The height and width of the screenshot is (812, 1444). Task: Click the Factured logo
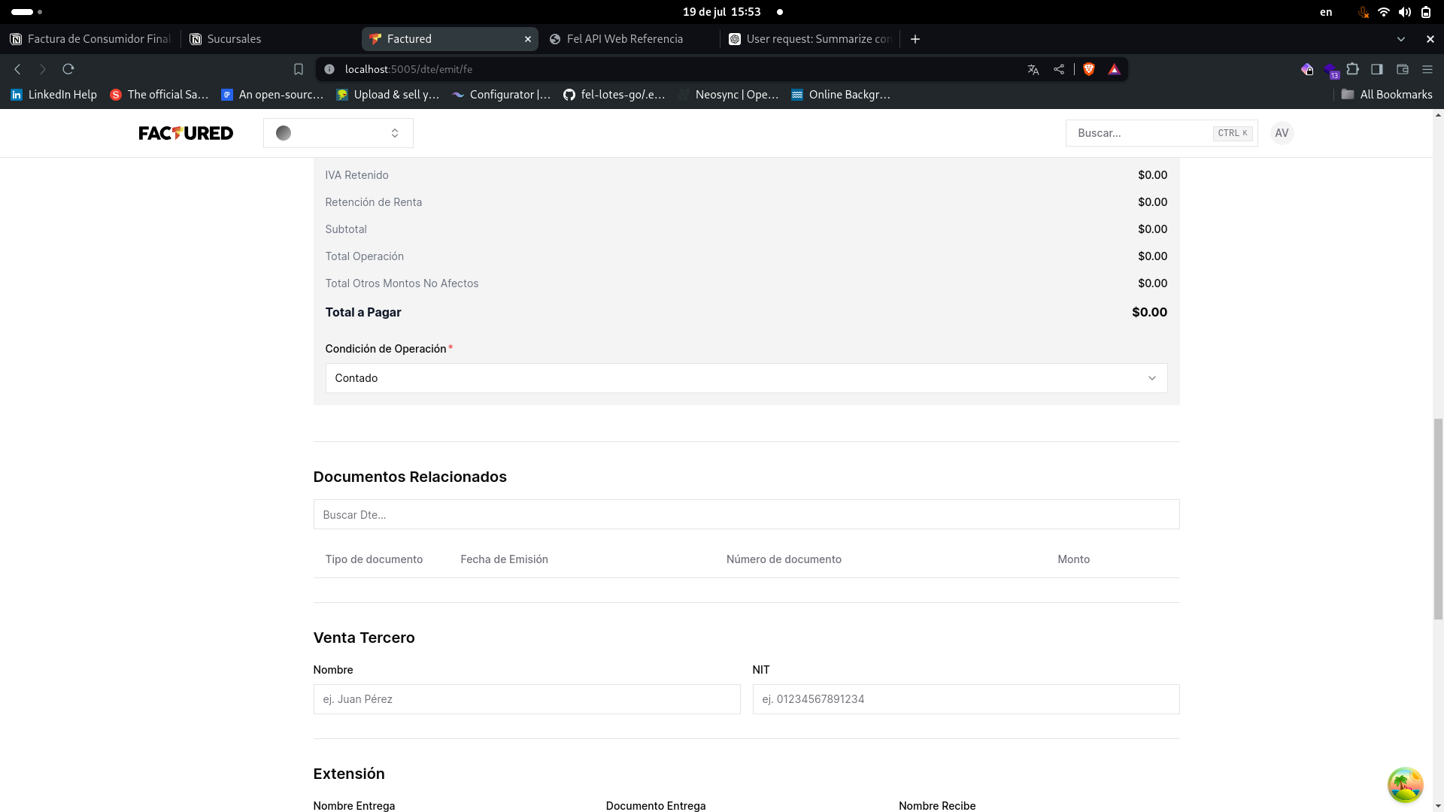pyautogui.click(x=186, y=133)
